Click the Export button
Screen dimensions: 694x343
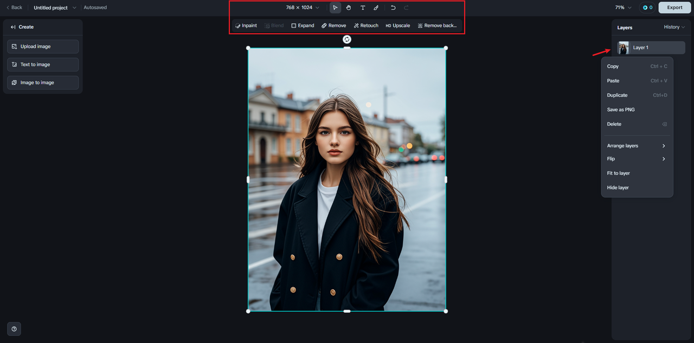coord(674,8)
